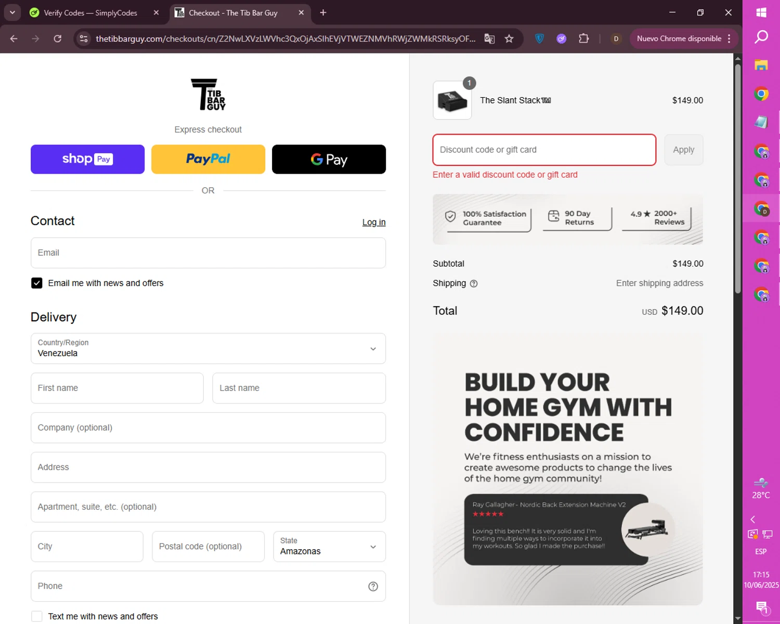Image resolution: width=780 pixels, height=624 pixels.
Task: Open the notification center icon
Action: 762,607
